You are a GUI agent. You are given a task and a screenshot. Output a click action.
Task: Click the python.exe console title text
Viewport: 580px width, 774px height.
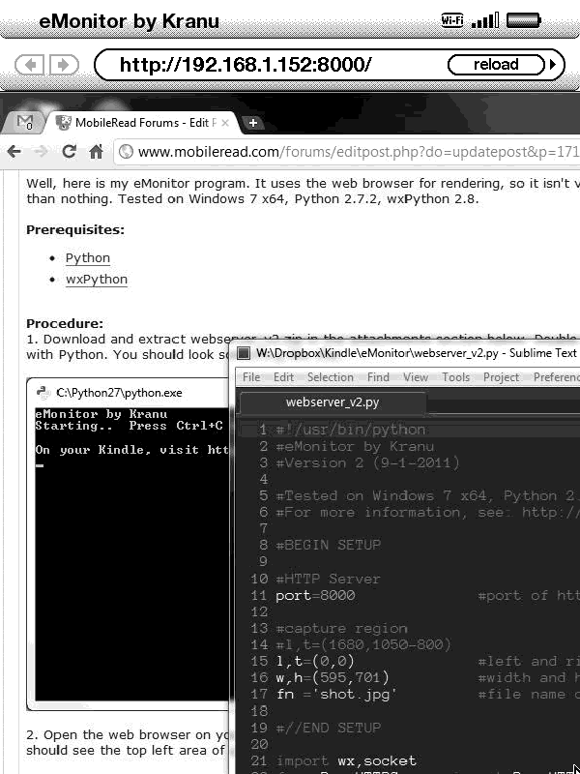pos(119,393)
